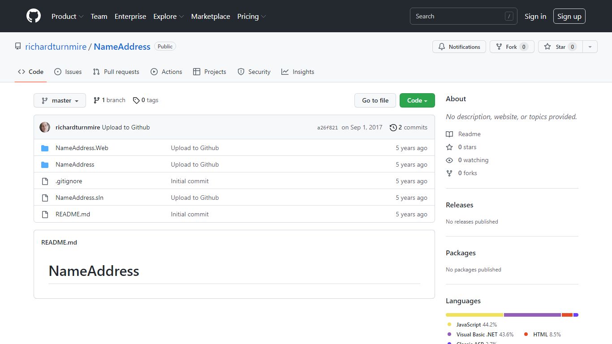Image resolution: width=612 pixels, height=344 pixels.
Task: Click the red HTML segment in language bar
Action: click(567, 315)
